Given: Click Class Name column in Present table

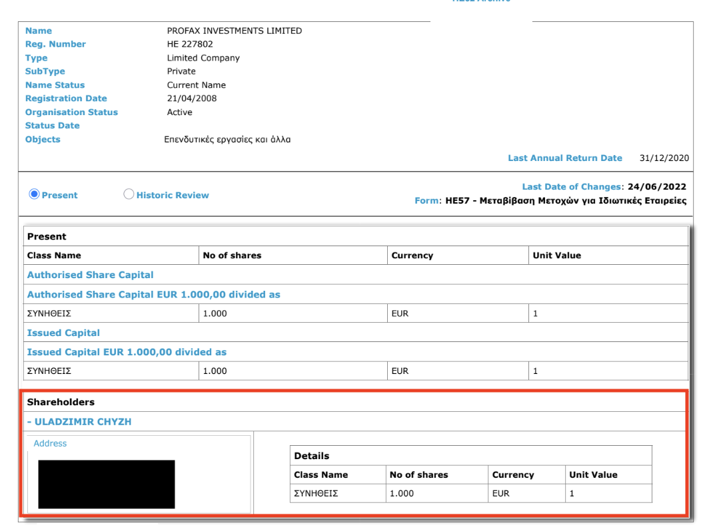Looking at the screenshot, I should [x=54, y=256].
